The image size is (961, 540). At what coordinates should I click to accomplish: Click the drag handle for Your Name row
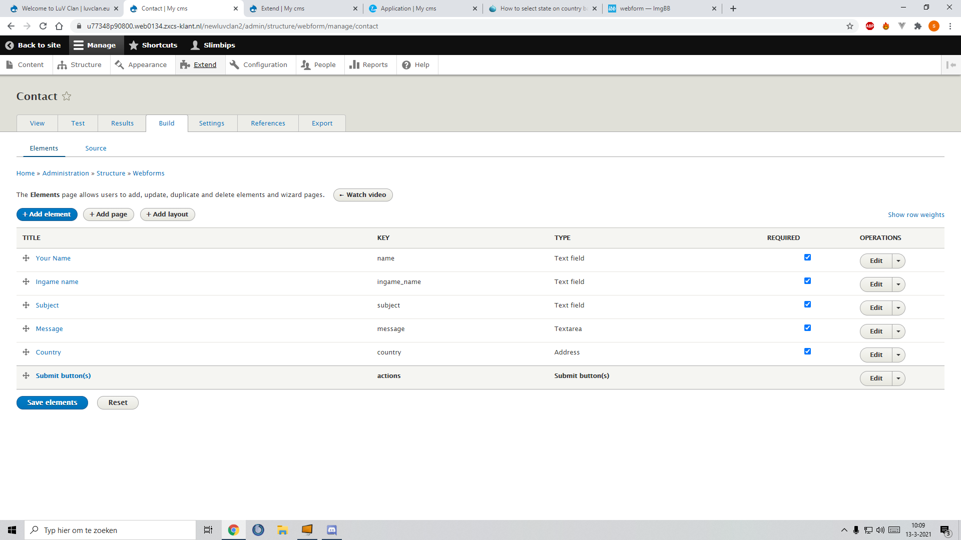(26, 258)
